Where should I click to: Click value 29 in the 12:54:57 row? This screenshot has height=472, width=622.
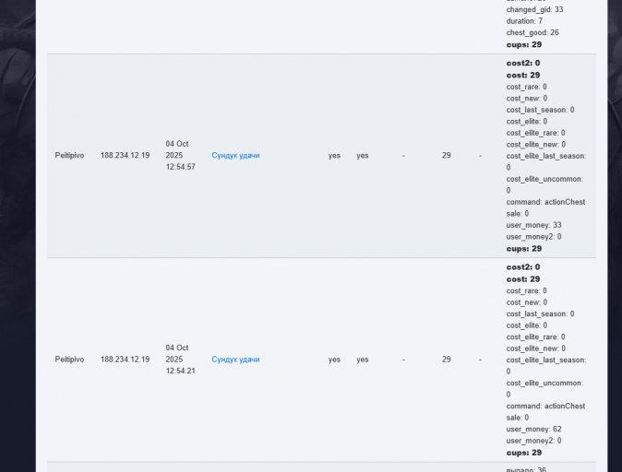coord(447,156)
